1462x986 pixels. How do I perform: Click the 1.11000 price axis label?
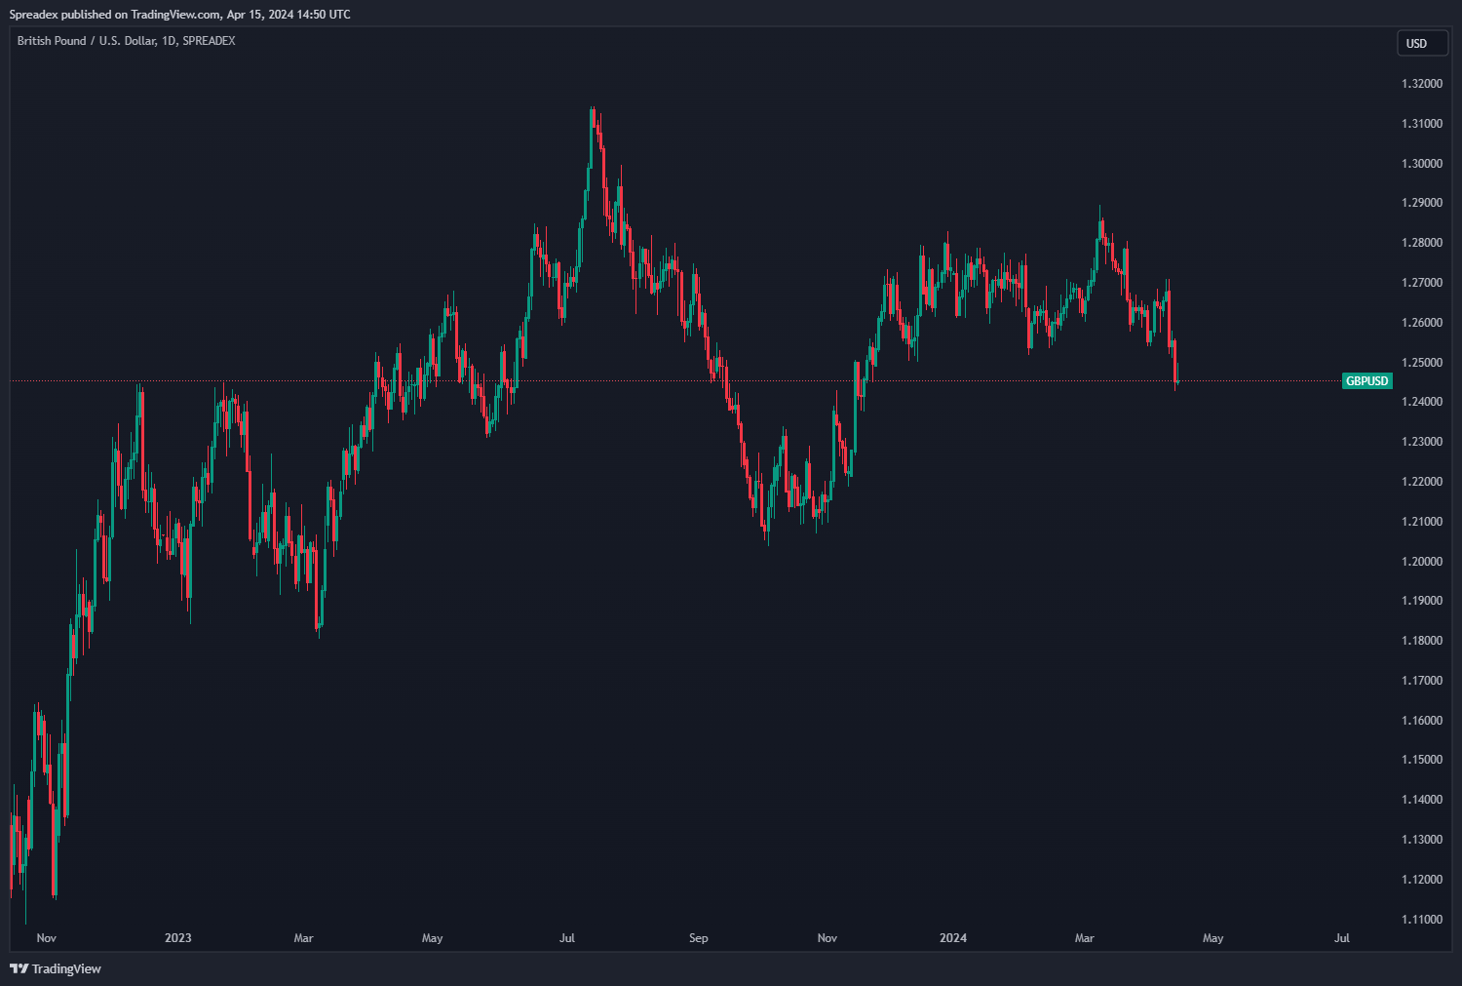[x=1422, y=920]
